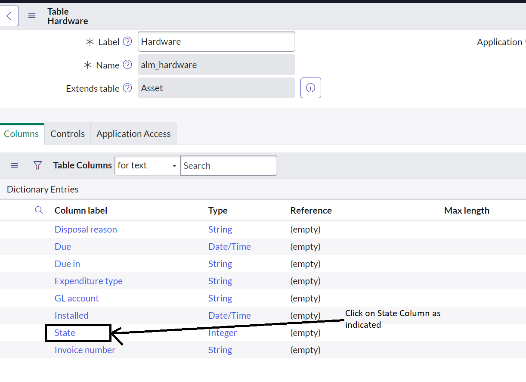526x382 pixels.
Task: Open the String type in Due in row
Action: click(x=220, y=264)
